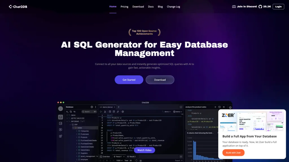Open the demo database dropdown
This screenshot has width=289, height=162.
point(178,112)
